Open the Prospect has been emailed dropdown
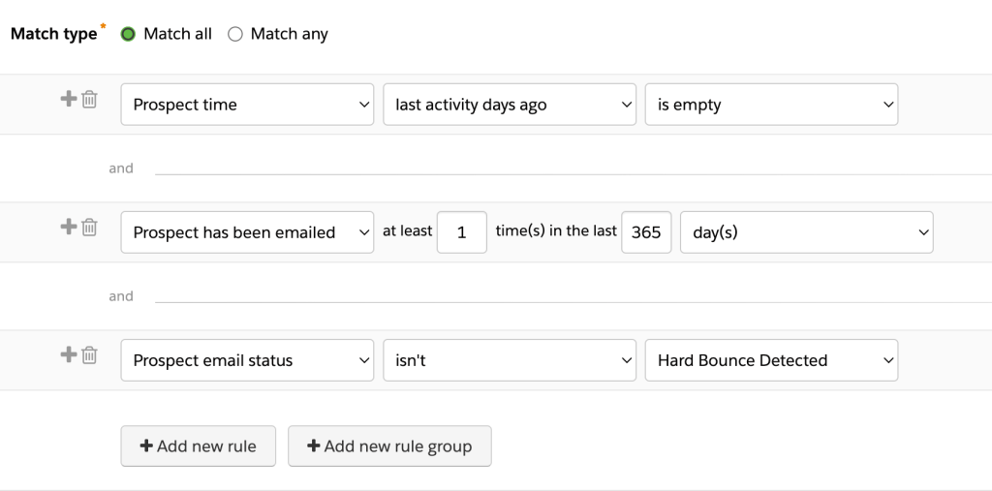 (247, 232)
